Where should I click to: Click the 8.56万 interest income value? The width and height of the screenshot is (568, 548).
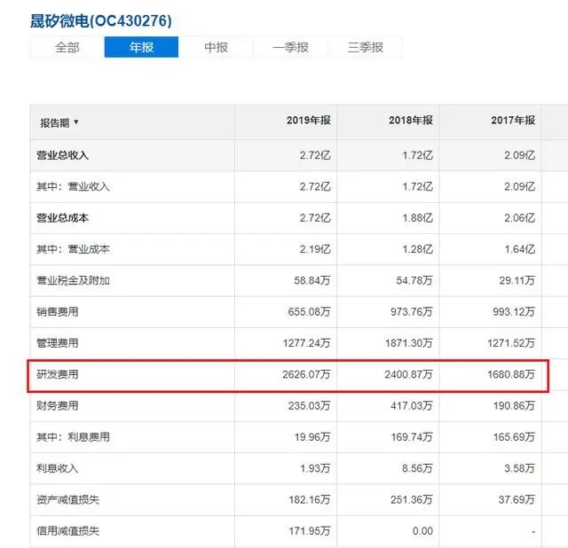click(417, 468)
